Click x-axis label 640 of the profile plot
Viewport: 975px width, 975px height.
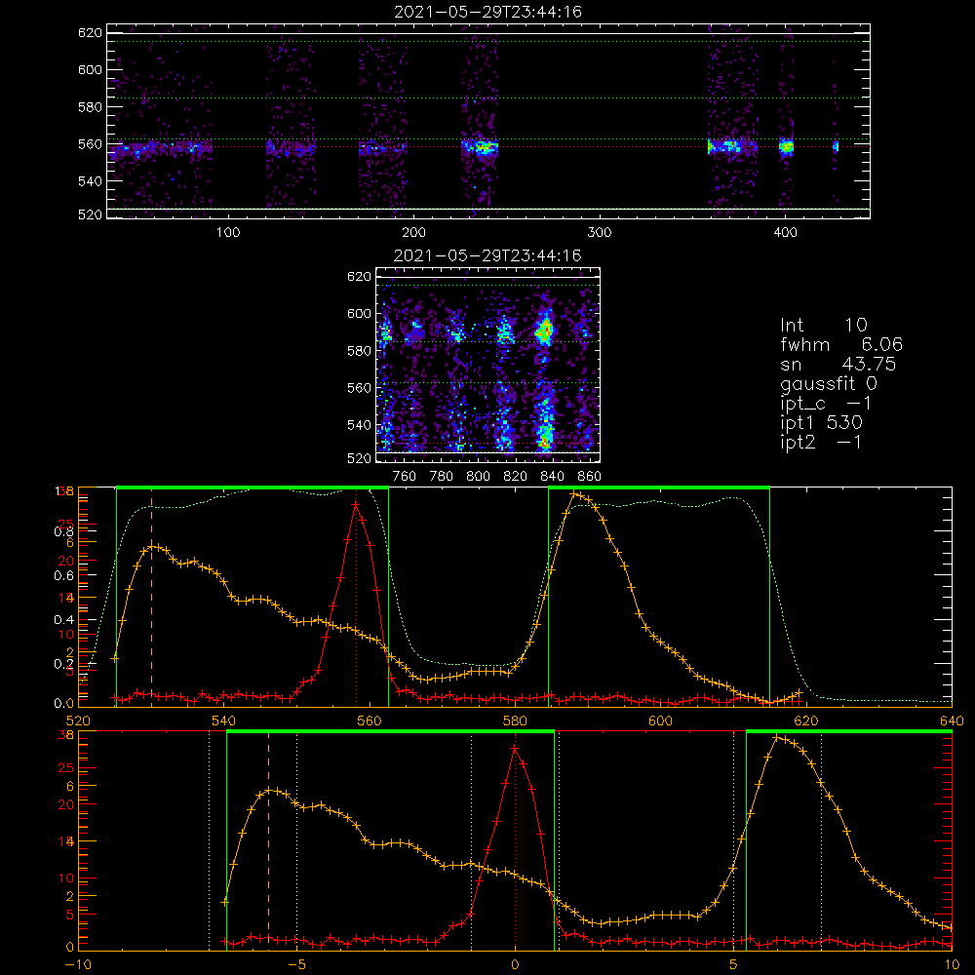coord(952,721)
